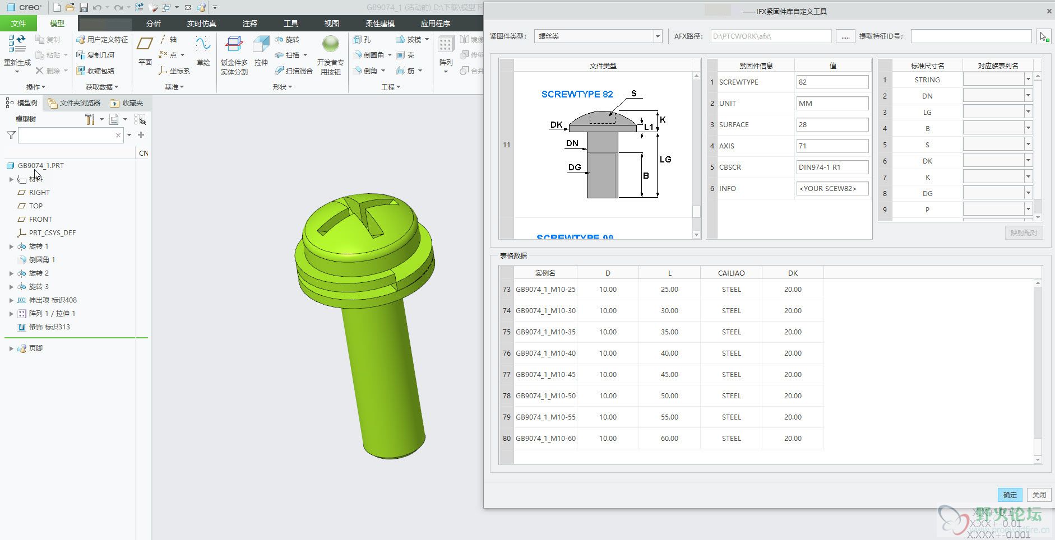This screenshot has height=540, width=1055.
Task: Open the File (文件) menu
Action: coord(18,24)
